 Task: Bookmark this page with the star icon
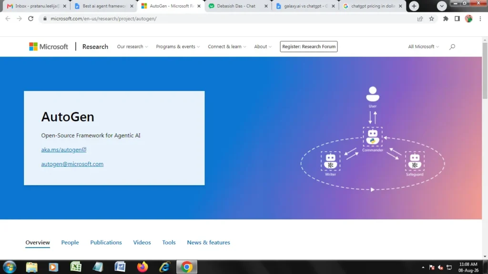pyautogui.click(x=431, y=19)
